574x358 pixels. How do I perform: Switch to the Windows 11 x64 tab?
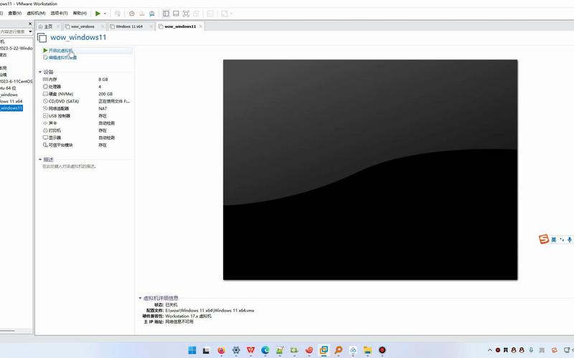(x=129, y=26)
